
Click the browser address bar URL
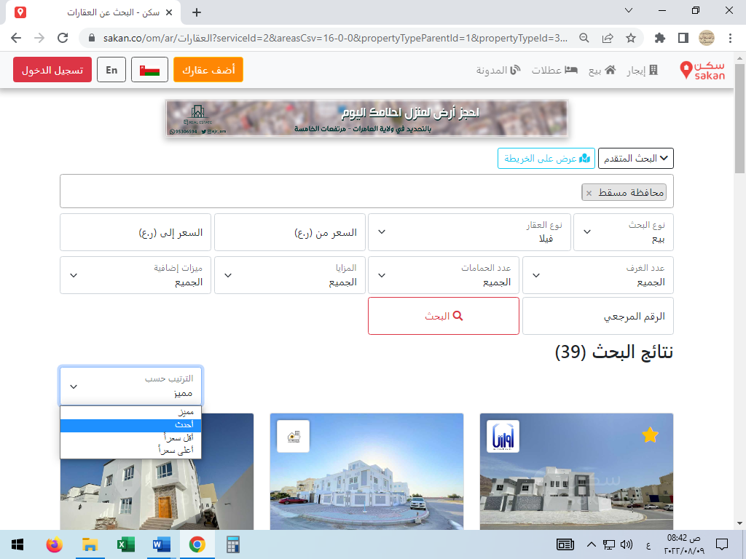click(x=335, y=38)
